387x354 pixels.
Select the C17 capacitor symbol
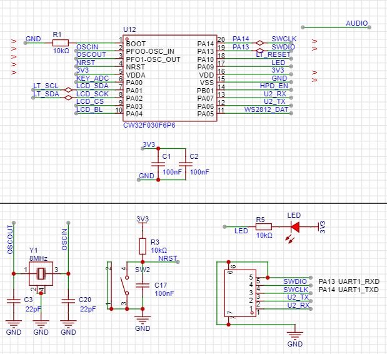(143, 285)
